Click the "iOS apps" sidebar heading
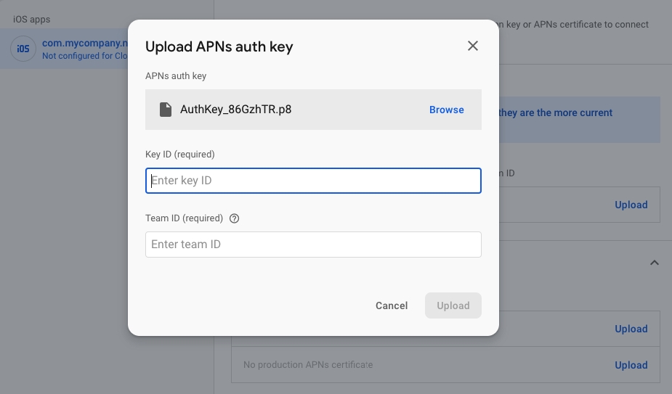 coord(32,19)
